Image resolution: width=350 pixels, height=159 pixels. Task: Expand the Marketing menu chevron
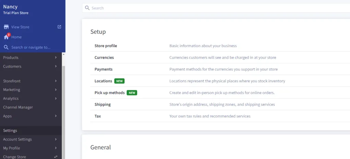(56, 90)
